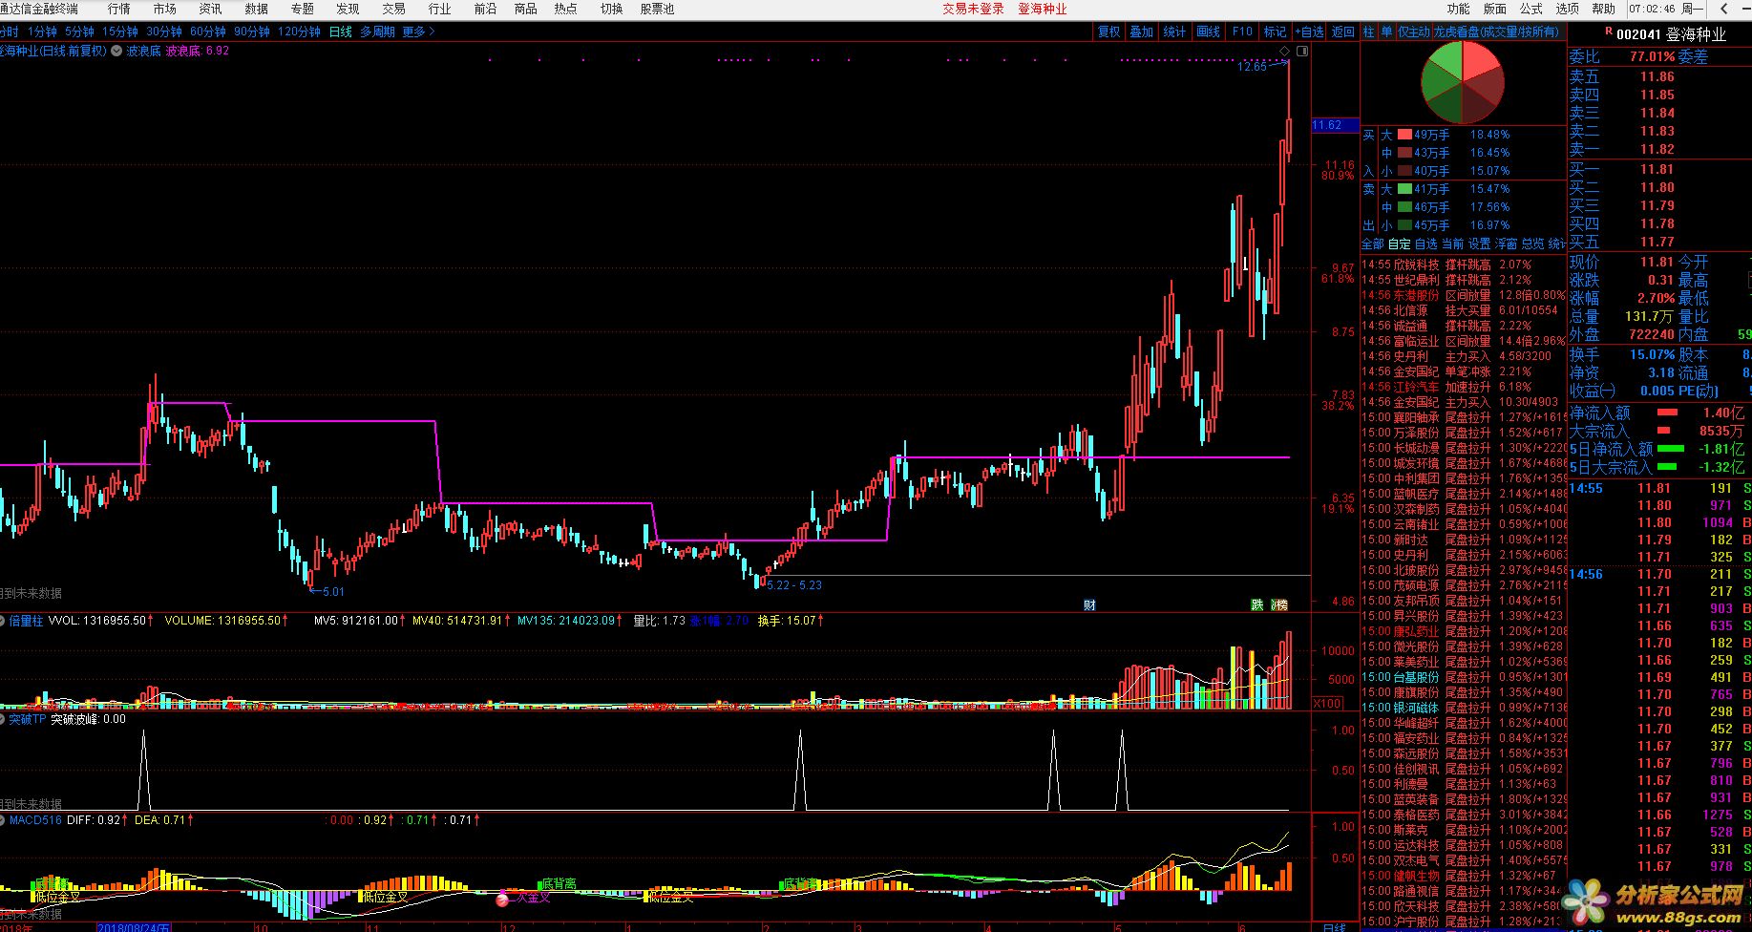1752x932 pixels.
Task: Click the X100 volume unit box
Action: pos(1327,703)
